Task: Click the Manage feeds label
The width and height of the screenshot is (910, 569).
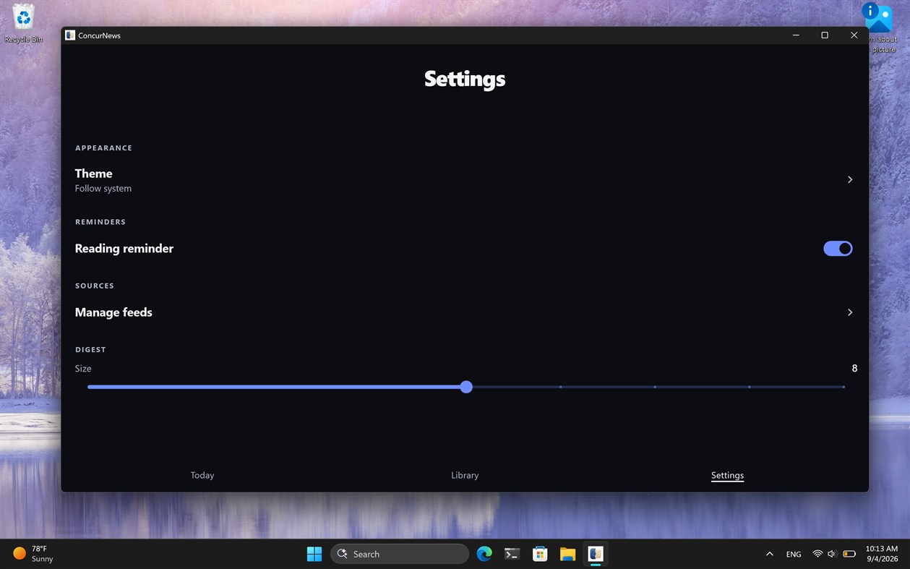Action: (113, 312)
